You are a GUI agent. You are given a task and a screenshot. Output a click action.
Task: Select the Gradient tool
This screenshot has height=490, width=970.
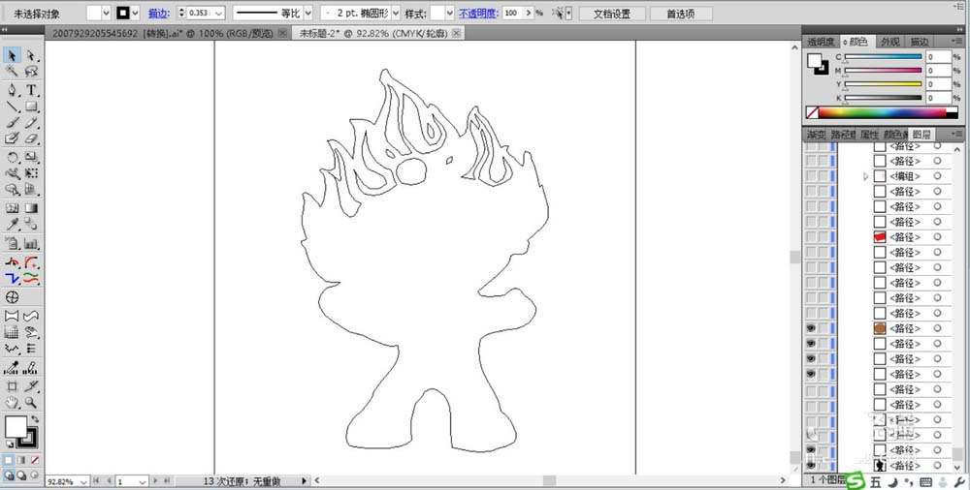pos(31,208)
